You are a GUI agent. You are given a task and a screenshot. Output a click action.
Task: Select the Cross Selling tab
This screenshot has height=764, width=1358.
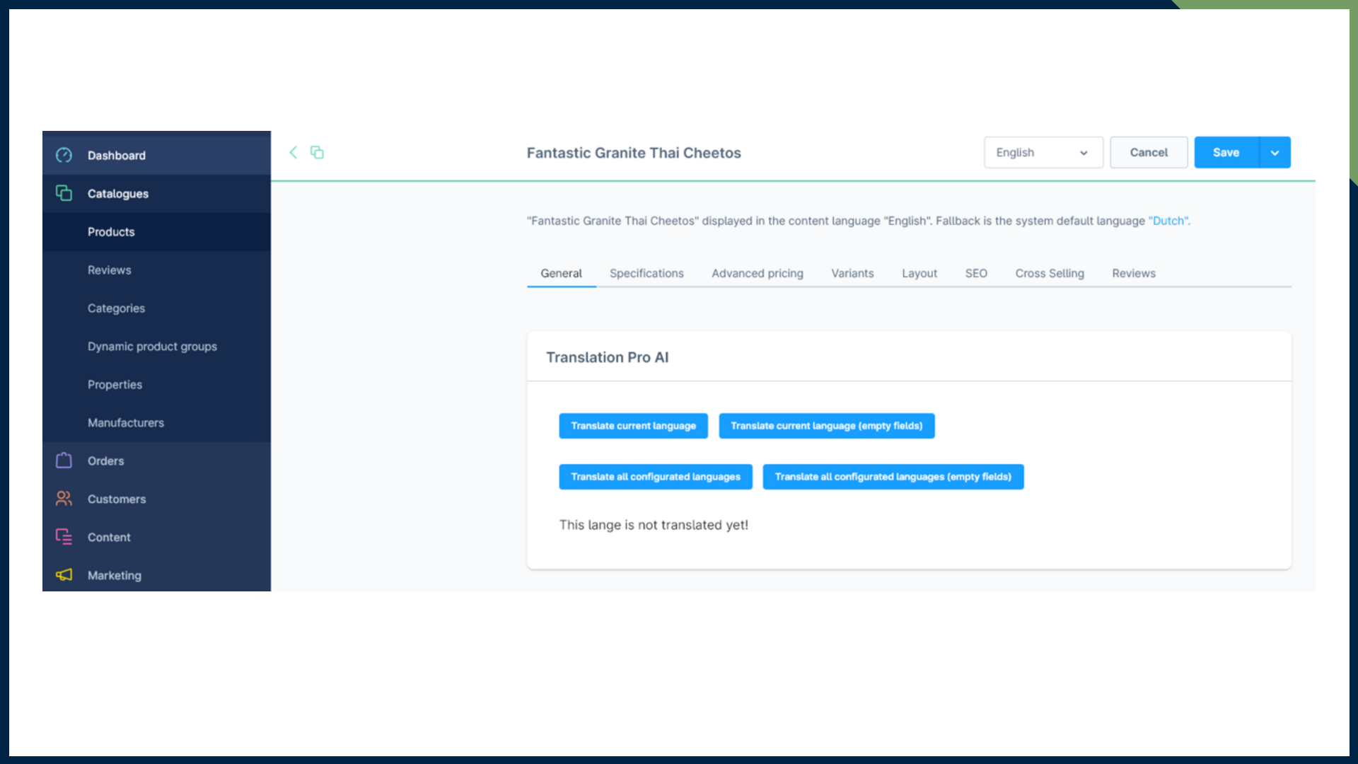(x=1049, y=273)
